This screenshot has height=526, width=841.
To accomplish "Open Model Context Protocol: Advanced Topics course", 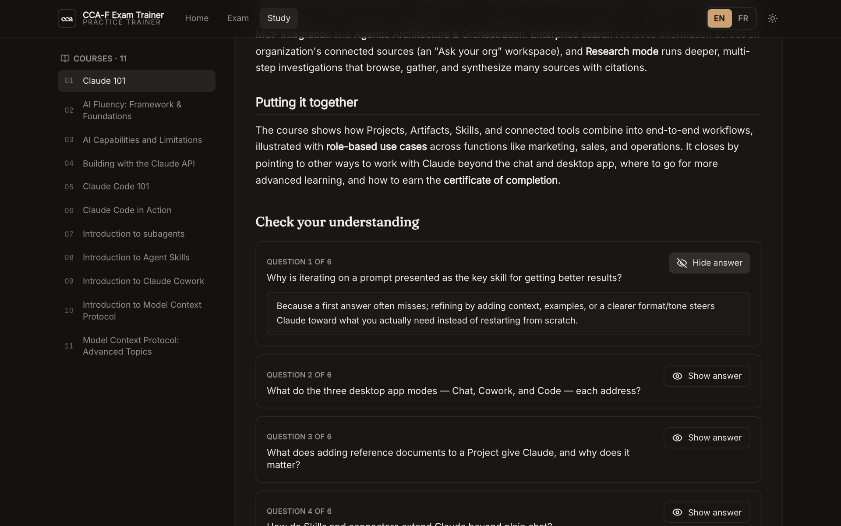I will [x=137, y=346].
